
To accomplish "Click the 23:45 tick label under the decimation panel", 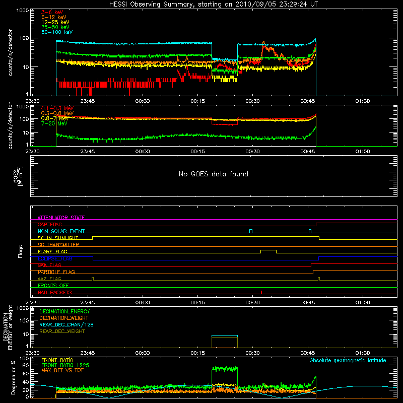I will 88,353.
